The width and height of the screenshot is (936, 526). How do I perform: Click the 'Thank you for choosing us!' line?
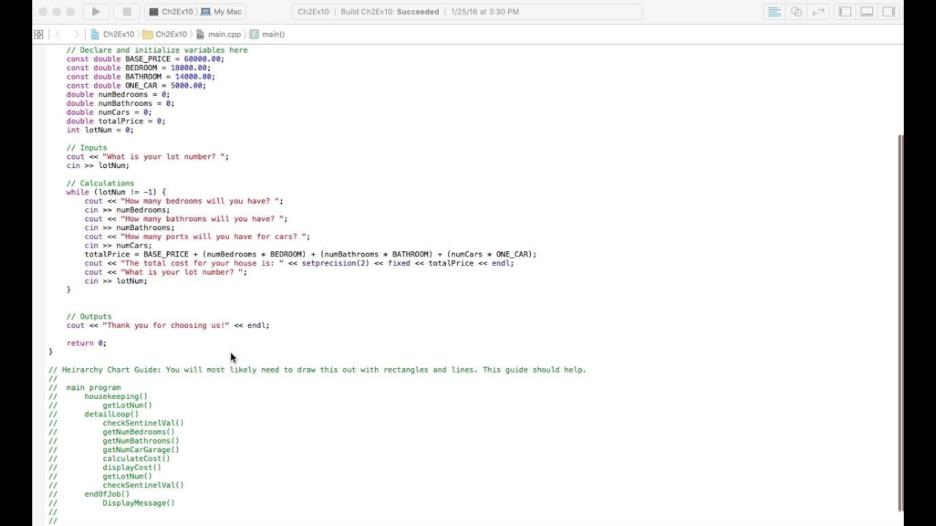[168, 325]
